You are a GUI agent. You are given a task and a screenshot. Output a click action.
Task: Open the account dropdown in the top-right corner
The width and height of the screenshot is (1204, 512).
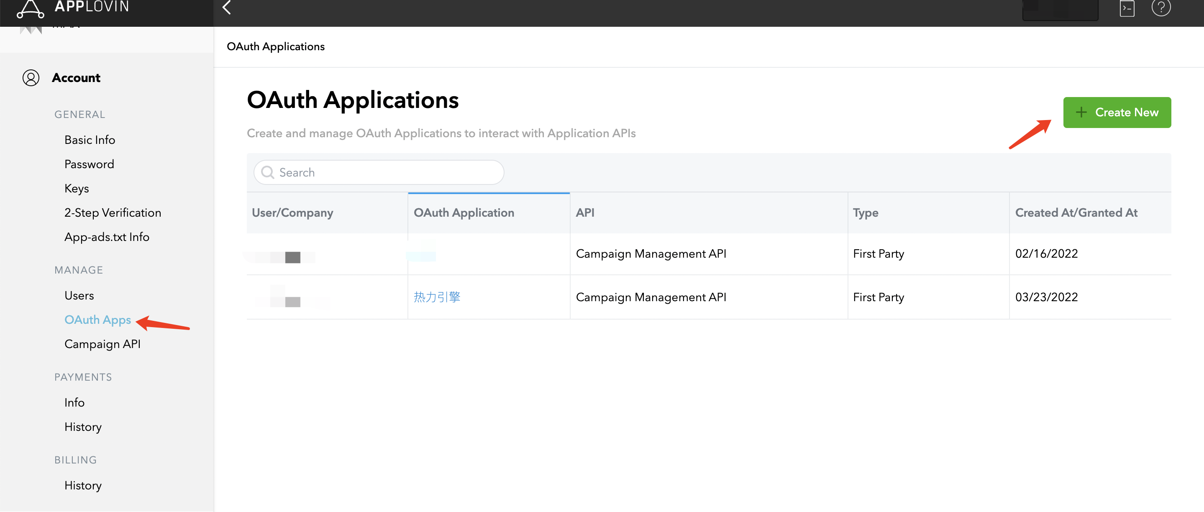1060,8
